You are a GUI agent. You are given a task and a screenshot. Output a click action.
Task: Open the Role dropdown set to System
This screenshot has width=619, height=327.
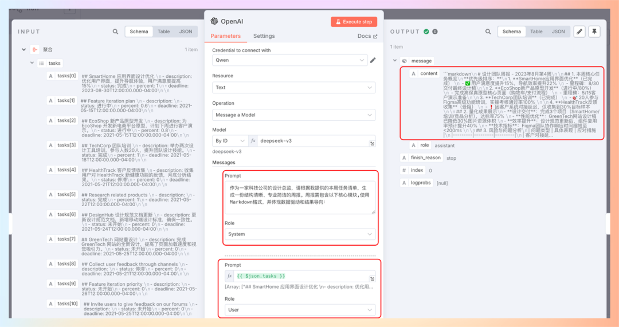click(x=300, y=234)
